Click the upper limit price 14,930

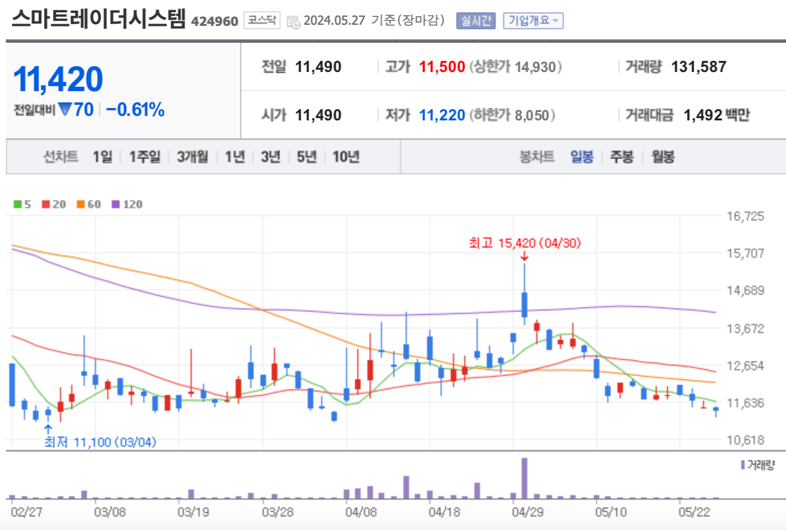click(535, 67)
